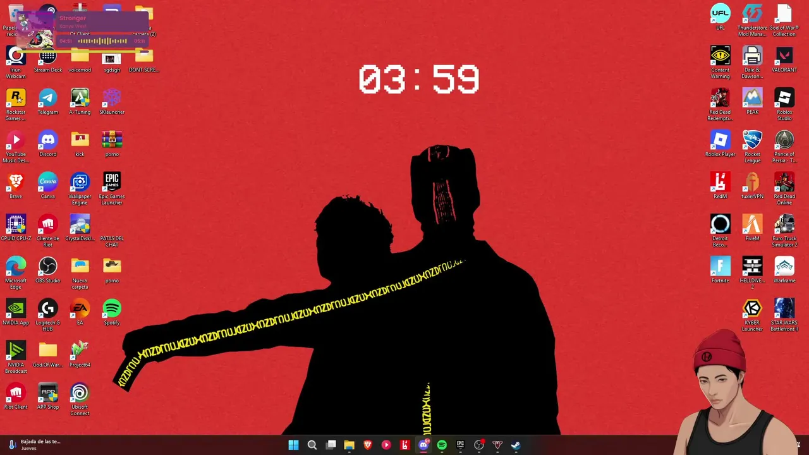Image resolution: width=809 pixels, height=455 pixels.
Task: Open Roblox Studio shortcut
Action: (784, 105)
